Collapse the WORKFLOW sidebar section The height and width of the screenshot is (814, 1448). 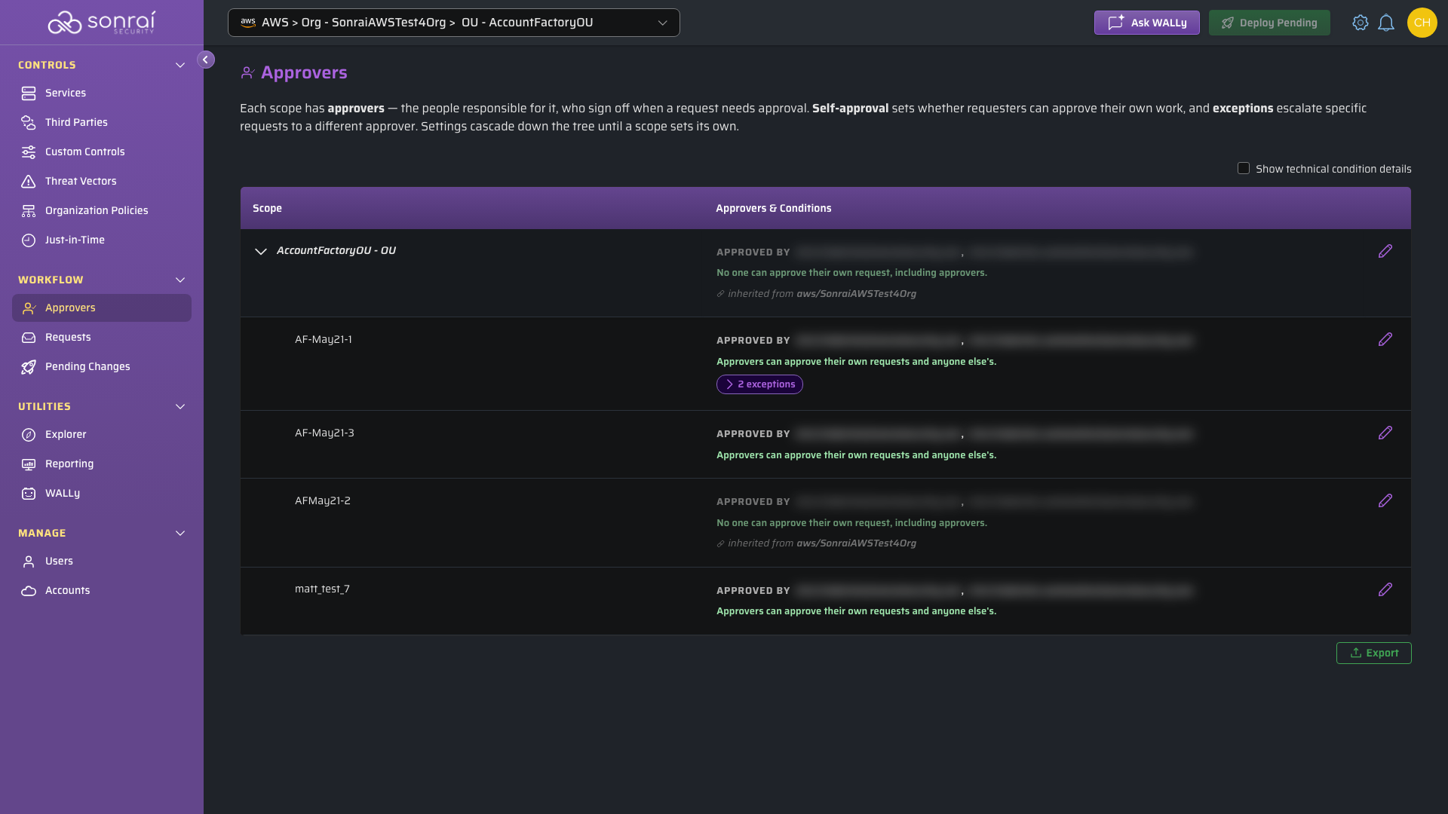(180, 280)
